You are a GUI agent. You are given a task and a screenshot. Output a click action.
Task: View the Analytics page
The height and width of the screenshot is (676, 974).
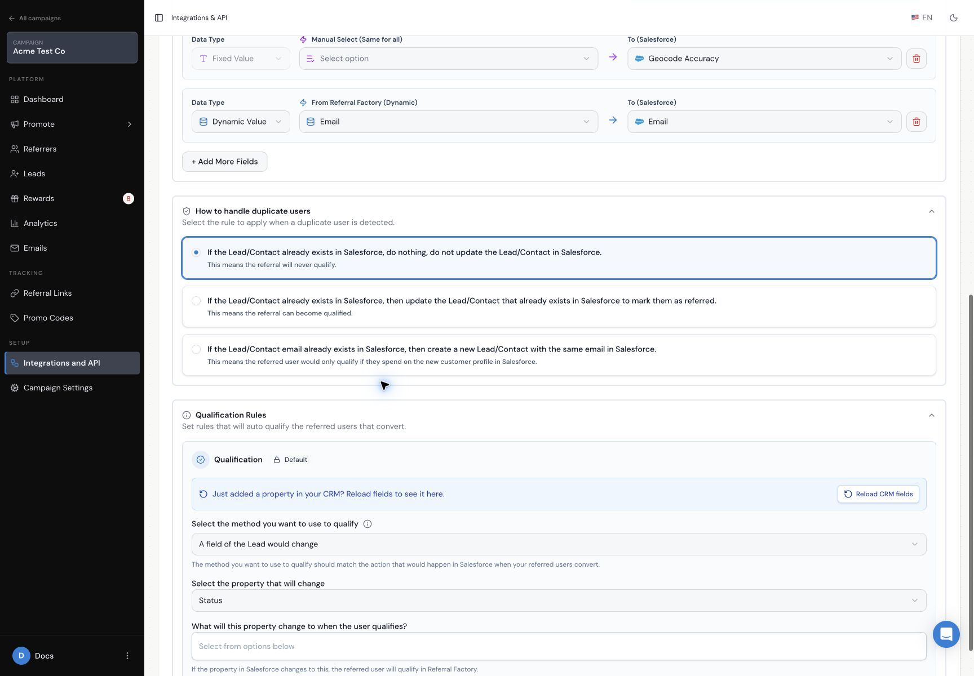coord(72,223)
